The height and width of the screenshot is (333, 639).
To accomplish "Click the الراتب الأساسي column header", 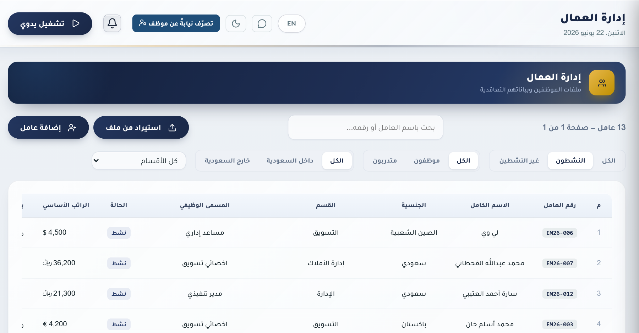I will click(66, 205).
